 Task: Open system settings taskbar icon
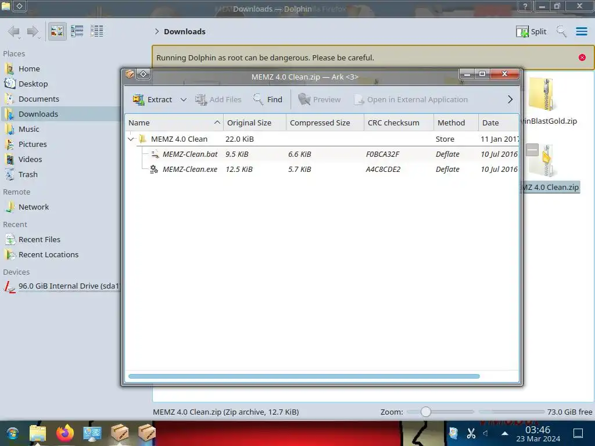coord(92,433)
